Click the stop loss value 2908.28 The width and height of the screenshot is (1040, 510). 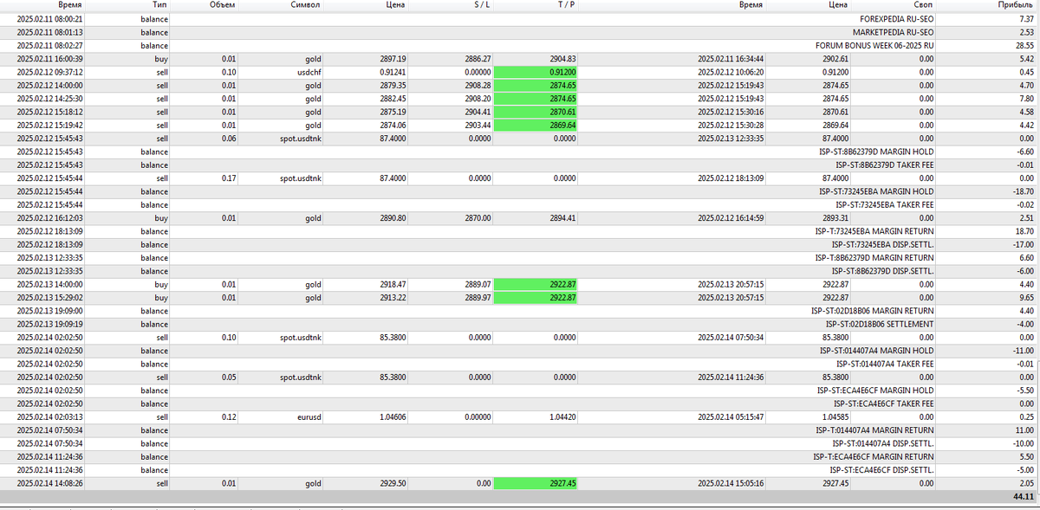coord(478,86)
